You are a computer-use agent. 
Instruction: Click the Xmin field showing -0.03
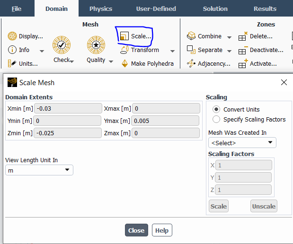68,108
